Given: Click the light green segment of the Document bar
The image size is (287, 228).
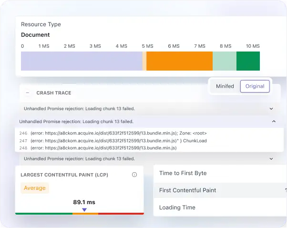Looking at the screenshot, I should pos(225,61).
